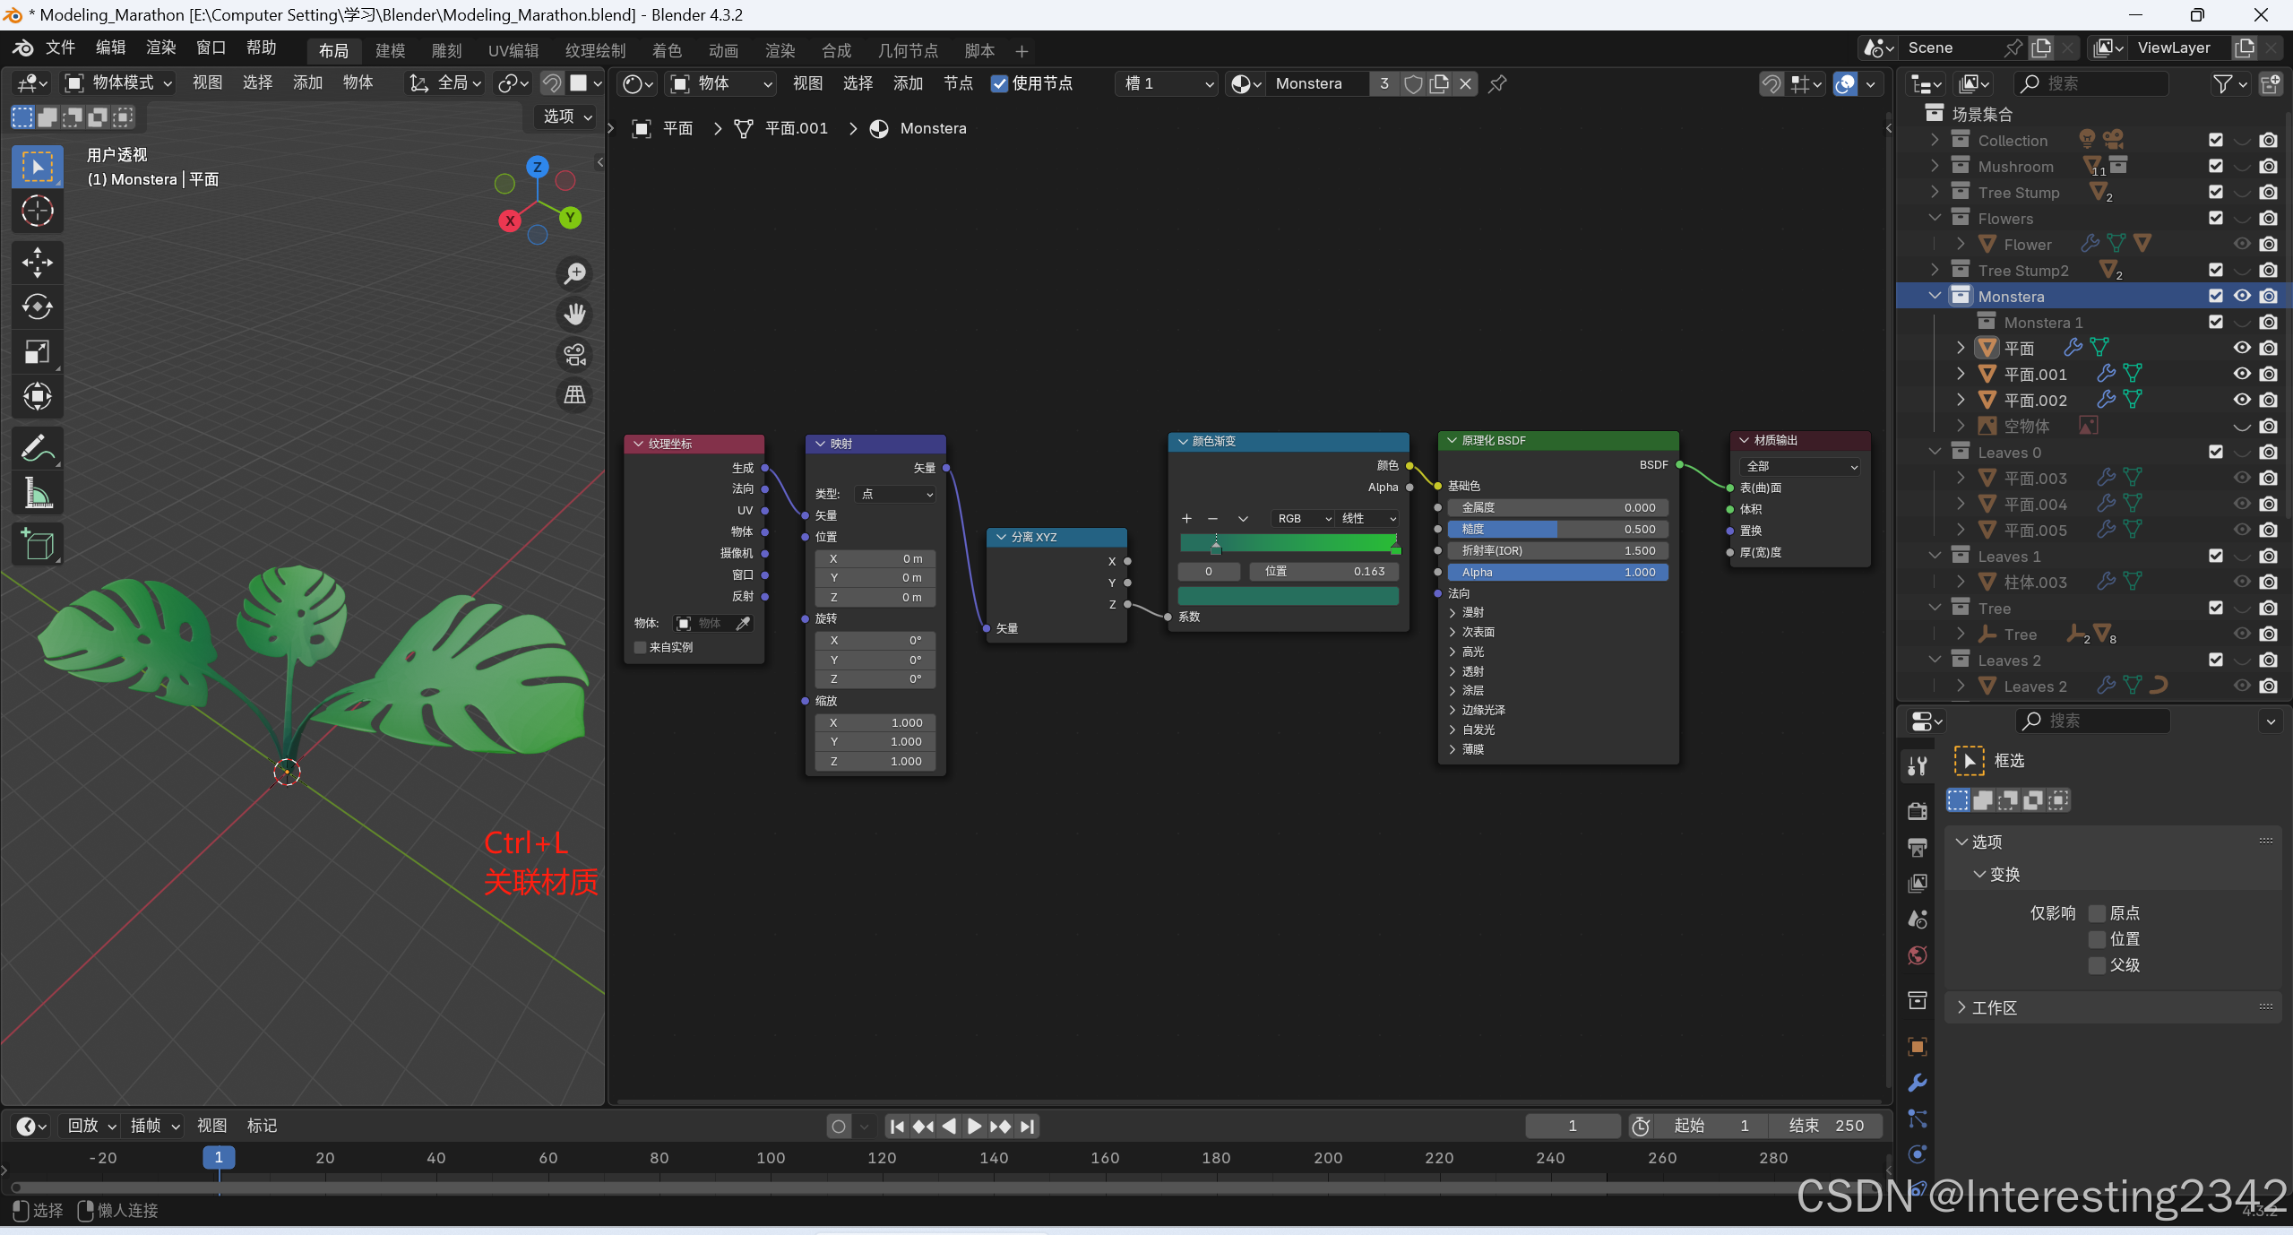Select the Move tool in the viewport toolbar

(x=37, y=263)
